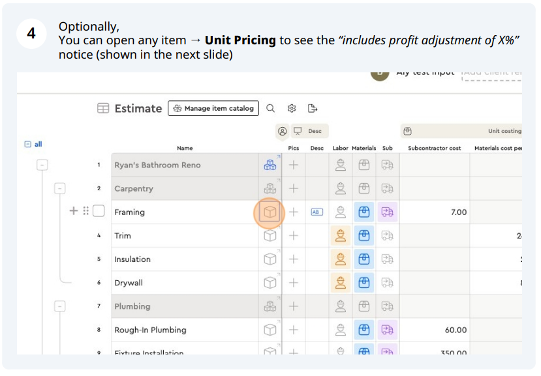Select the Desc column group tab
The height and width of the screenshot is (376, 541).
[309, 131]
